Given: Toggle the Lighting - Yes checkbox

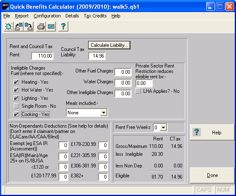Looking at the screenshot, I should click(x=16, y=98).
